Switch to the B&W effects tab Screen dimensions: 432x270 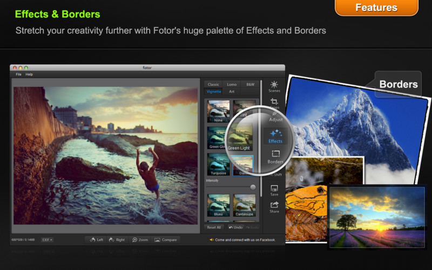coord(250,84)
